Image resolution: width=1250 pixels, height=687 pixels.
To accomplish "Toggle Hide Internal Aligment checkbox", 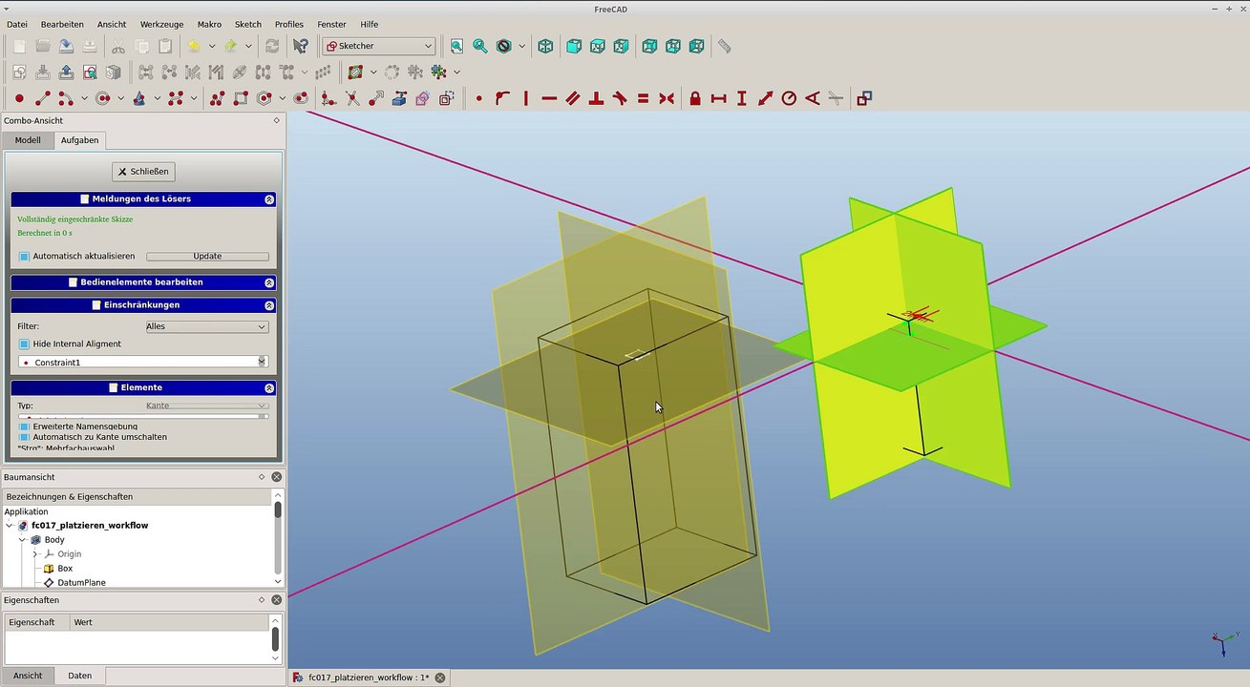I will 25,344.
